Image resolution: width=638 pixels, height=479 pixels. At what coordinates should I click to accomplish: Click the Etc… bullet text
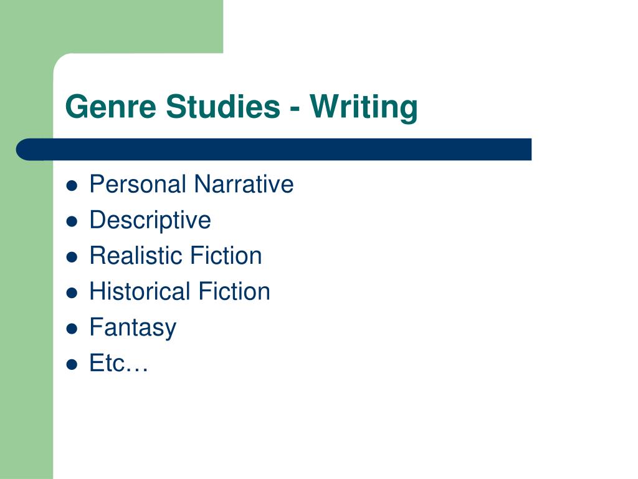(118, 364)
